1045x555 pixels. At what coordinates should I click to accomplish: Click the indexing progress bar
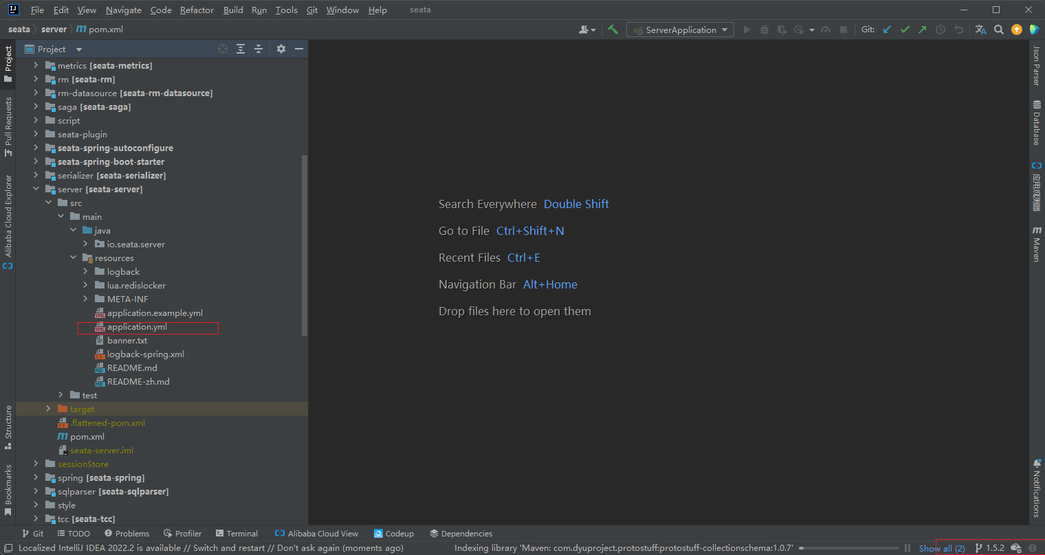(x=849, y=548)
